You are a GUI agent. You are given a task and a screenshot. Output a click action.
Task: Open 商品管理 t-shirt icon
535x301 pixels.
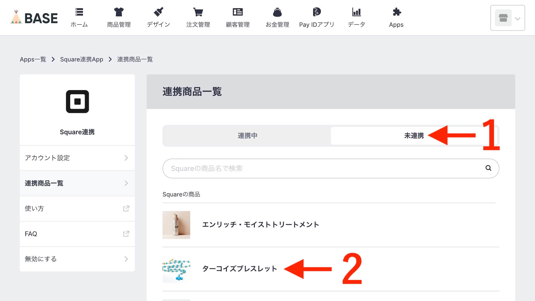pos(119,12)
